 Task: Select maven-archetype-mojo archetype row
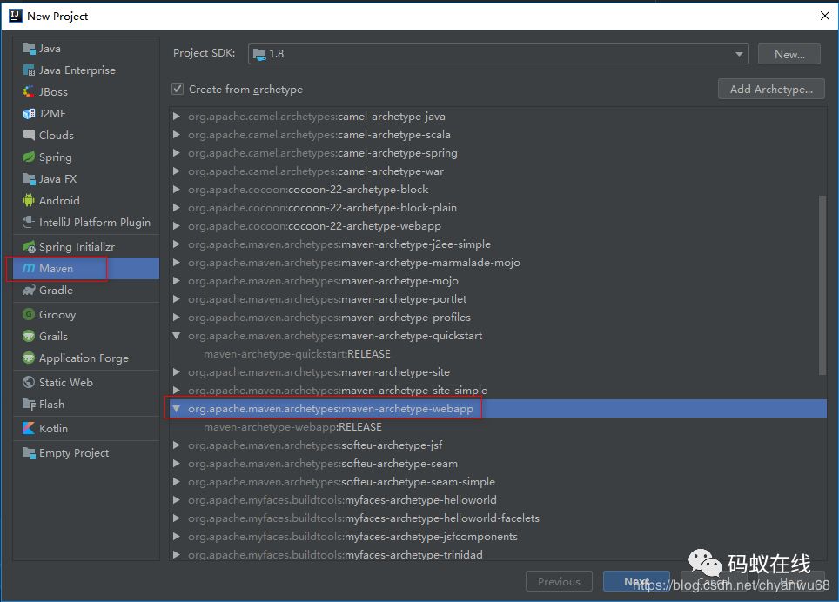click(498, 281)
